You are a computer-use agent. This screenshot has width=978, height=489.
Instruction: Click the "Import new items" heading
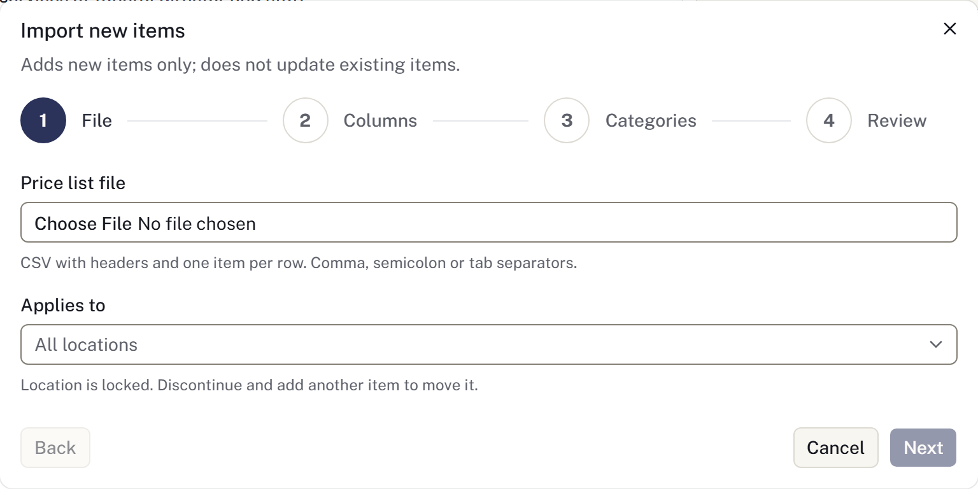coord(103,31)
